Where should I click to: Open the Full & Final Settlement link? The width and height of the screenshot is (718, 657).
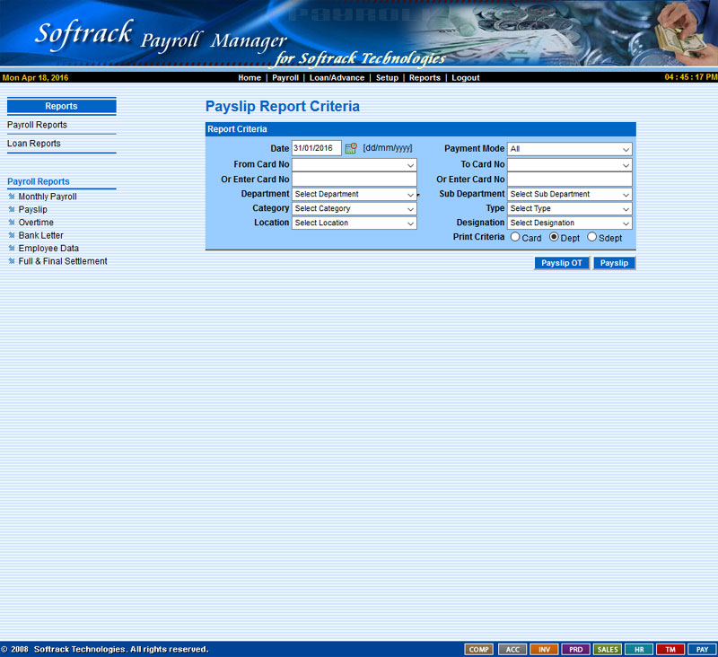(x=63, y=261)
